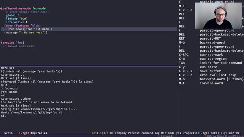Click indent-for-tab-command in command log
Screen dimensions: 244x137
coord(221,63)
